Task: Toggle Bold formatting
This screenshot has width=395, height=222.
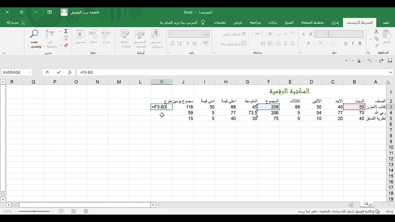Action: tap(359, 43)
